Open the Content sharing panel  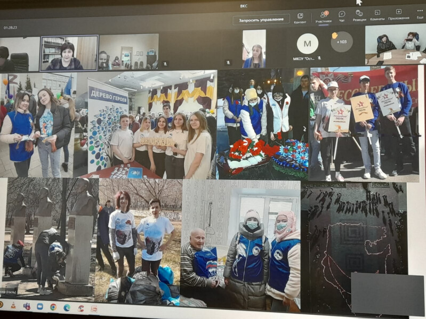tap(300, 18)
